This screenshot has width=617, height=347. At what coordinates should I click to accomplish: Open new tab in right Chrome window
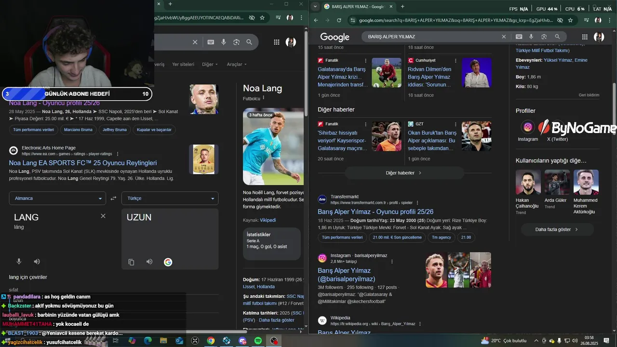click(402, 6)
